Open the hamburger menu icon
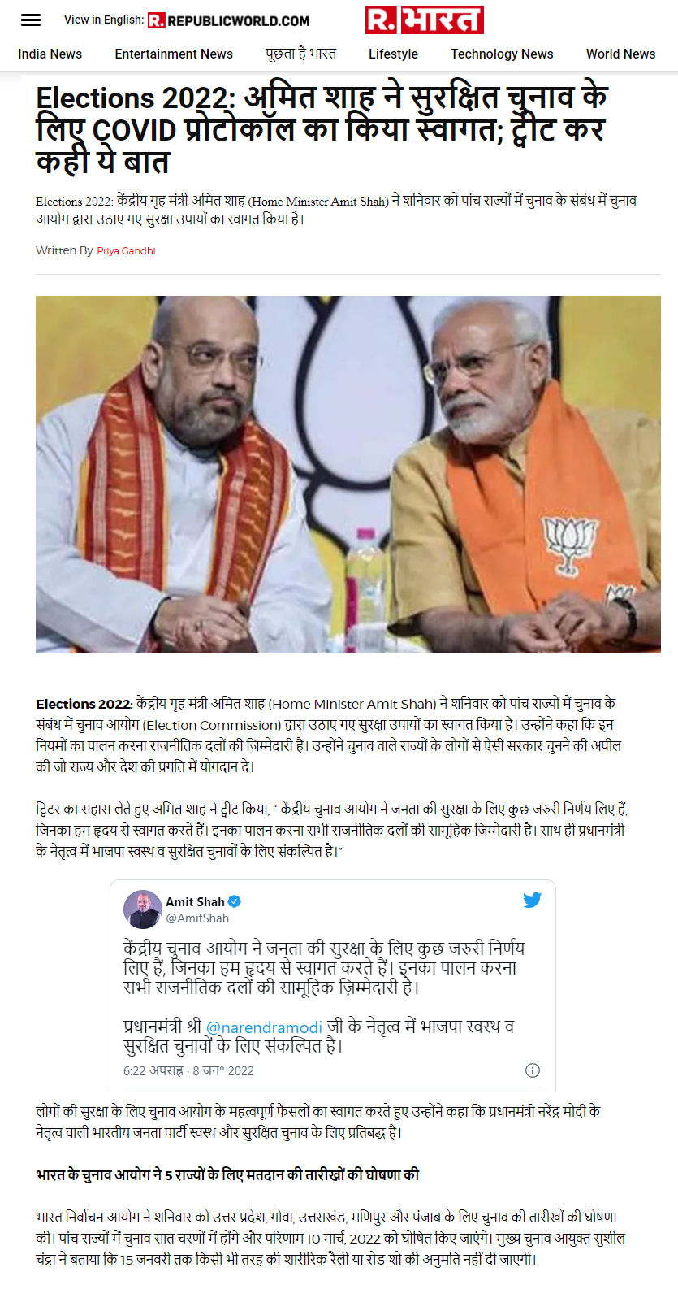The width and height of the screenshot is (678, 1298). point(31,20)
